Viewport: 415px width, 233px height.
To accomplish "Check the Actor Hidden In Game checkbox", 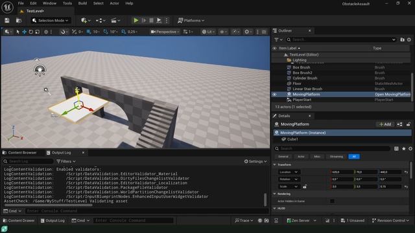I will 332,201.
